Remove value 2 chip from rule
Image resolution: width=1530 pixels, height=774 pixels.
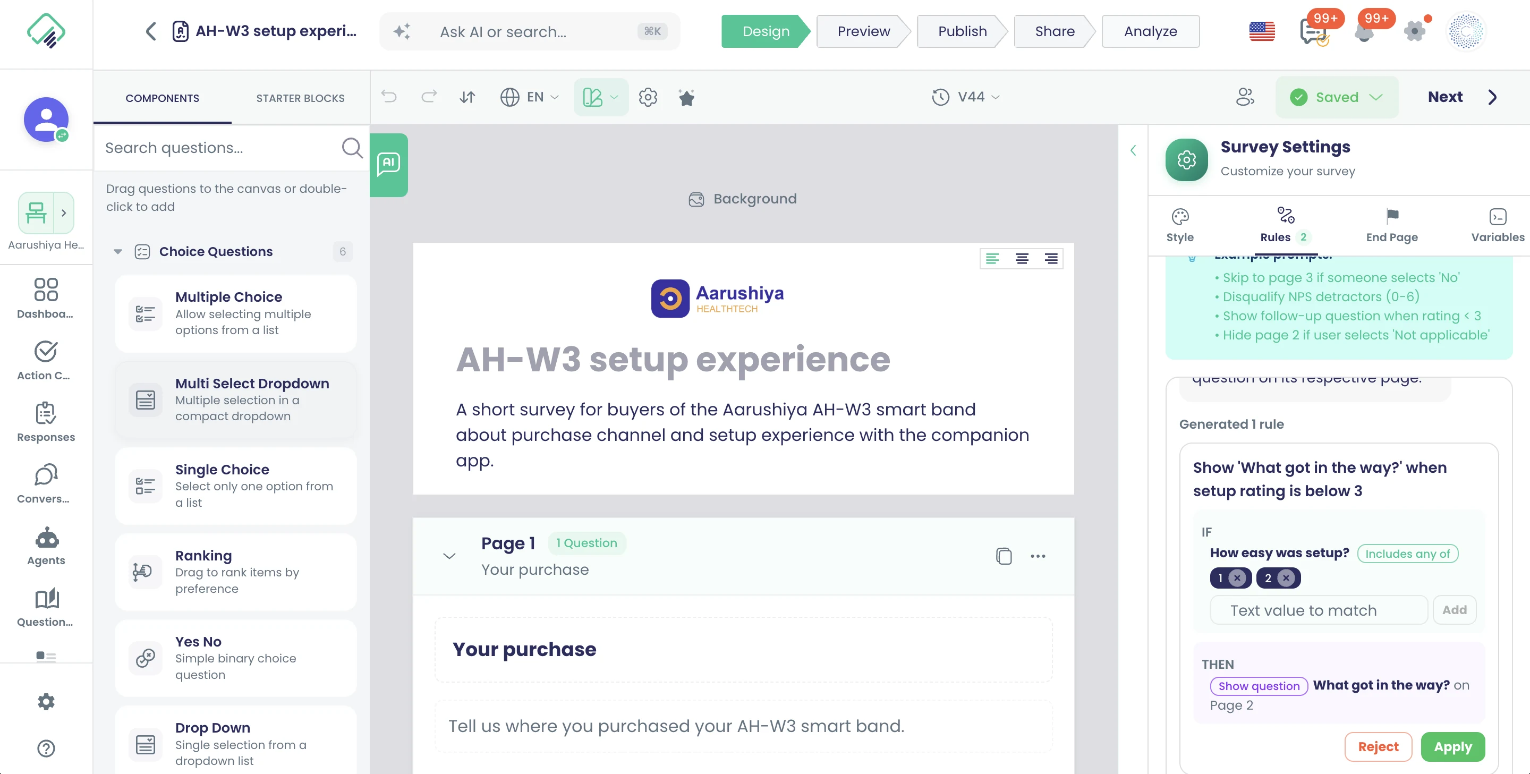[1286, 578]
